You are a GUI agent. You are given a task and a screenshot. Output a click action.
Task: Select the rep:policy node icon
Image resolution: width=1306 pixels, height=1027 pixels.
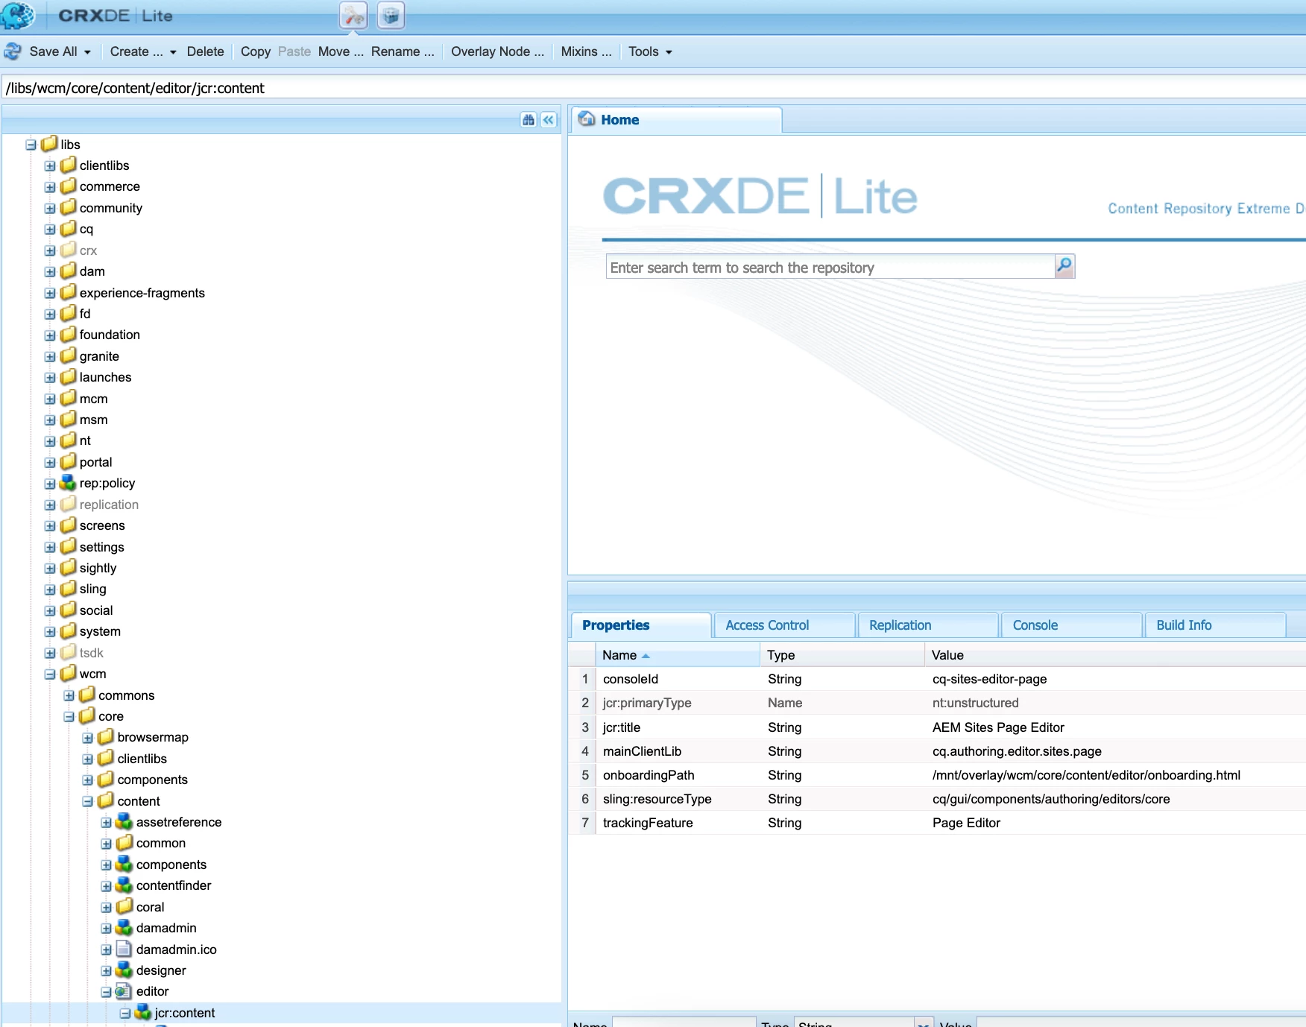(x=68, y=483)
